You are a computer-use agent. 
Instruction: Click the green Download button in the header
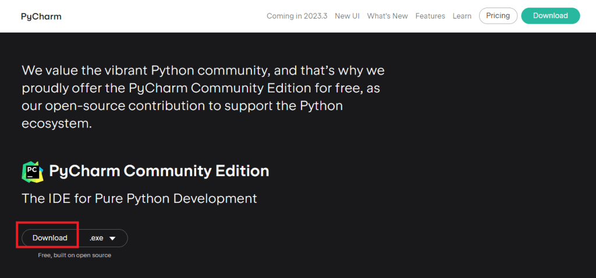coord(551,16)
